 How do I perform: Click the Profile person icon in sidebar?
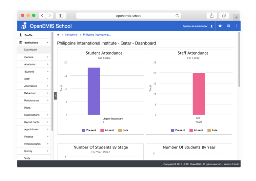[21, 35]
